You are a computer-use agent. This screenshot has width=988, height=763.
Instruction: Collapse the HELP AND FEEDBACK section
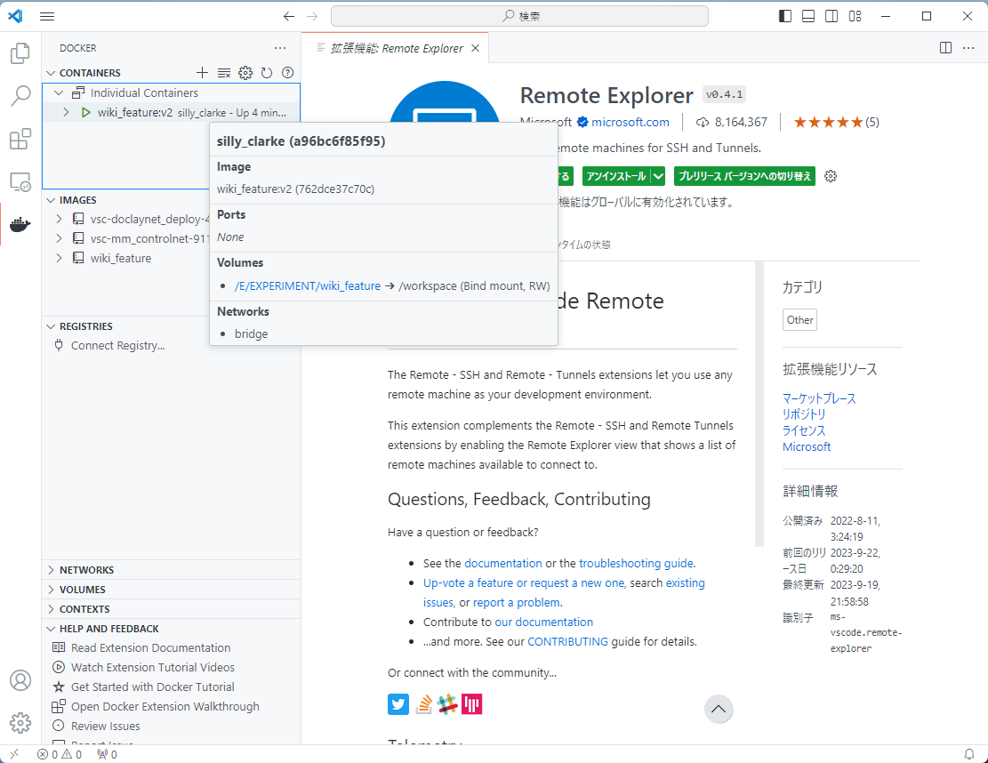pos(51,629)
